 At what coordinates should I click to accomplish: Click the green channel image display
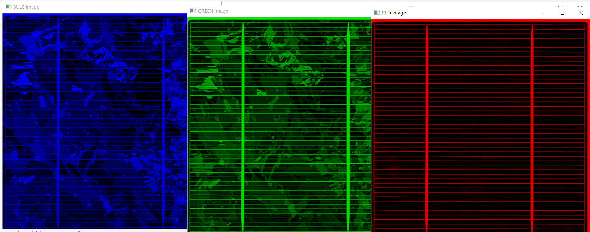(x=279, y=124)
